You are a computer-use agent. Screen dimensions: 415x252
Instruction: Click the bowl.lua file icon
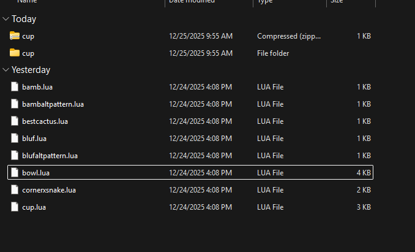pyautogui.click(x=15, y=173)
